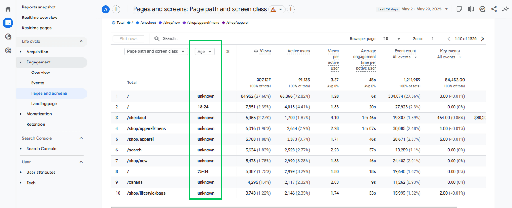Open the Advertising icon in left rail
The image size is (512, 208).
click(x=8, y=50)
